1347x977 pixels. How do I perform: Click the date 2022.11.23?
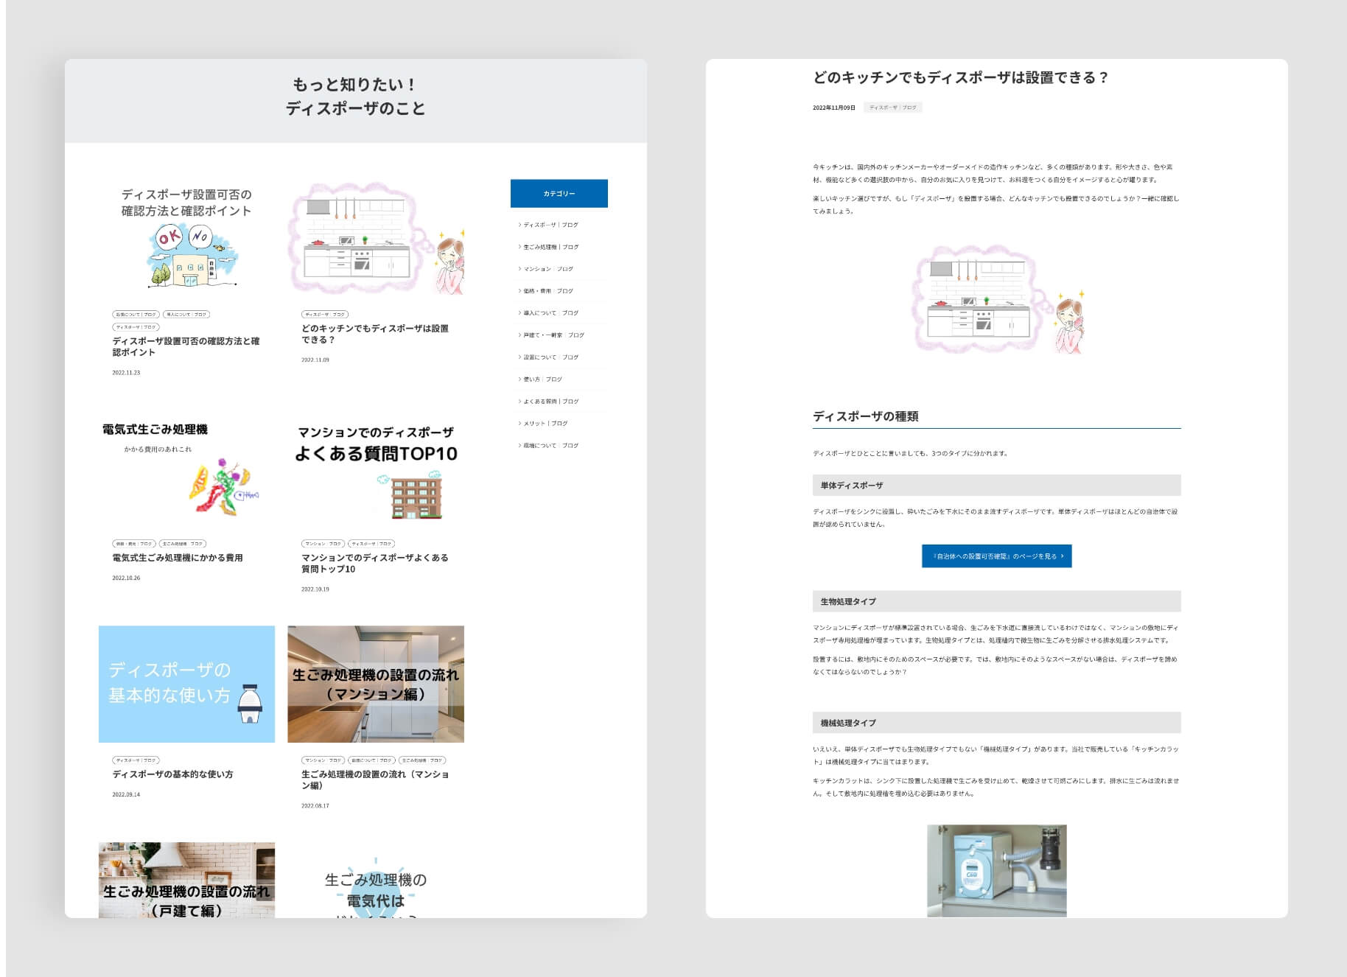click(126, 373)
